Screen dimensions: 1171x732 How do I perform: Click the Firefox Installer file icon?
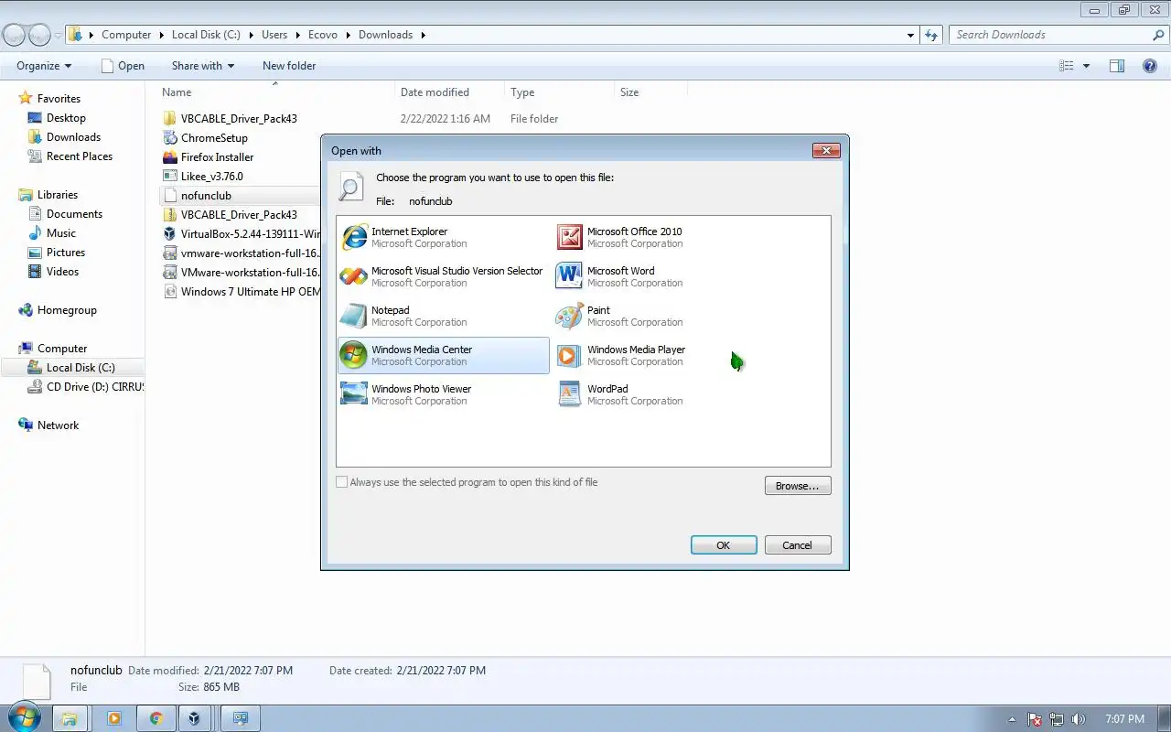pyautogui.click(x=169, y=156)
